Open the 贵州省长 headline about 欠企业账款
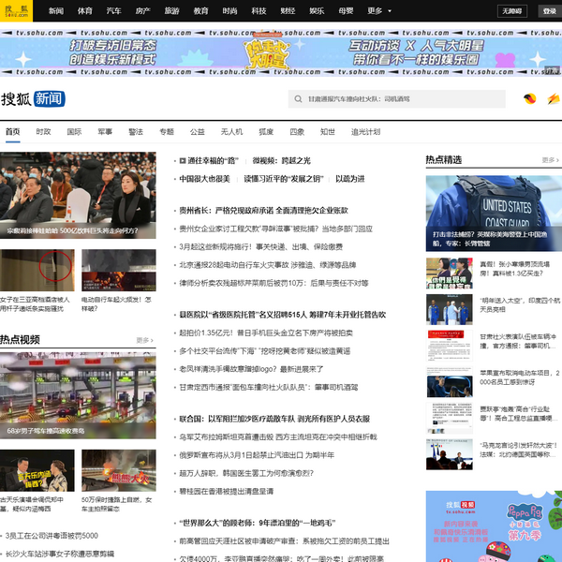This screenshot has height=562, width=562. coord(263,211)
